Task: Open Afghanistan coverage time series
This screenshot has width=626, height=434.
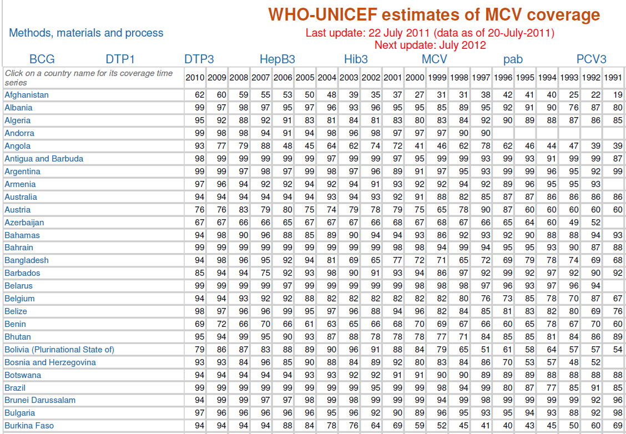Action: click(x=26, y=95)
